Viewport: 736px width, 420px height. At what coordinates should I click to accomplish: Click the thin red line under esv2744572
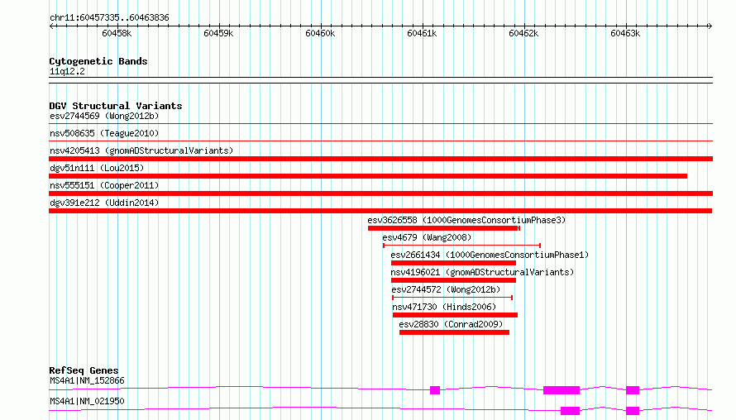point(452,298)
